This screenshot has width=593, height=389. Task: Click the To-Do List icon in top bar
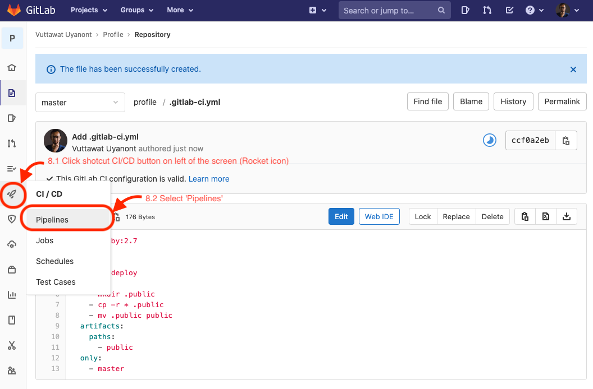(509, 10)
